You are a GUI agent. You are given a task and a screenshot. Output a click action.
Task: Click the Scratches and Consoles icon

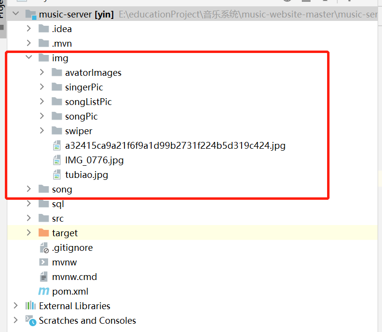pos(31,320)
